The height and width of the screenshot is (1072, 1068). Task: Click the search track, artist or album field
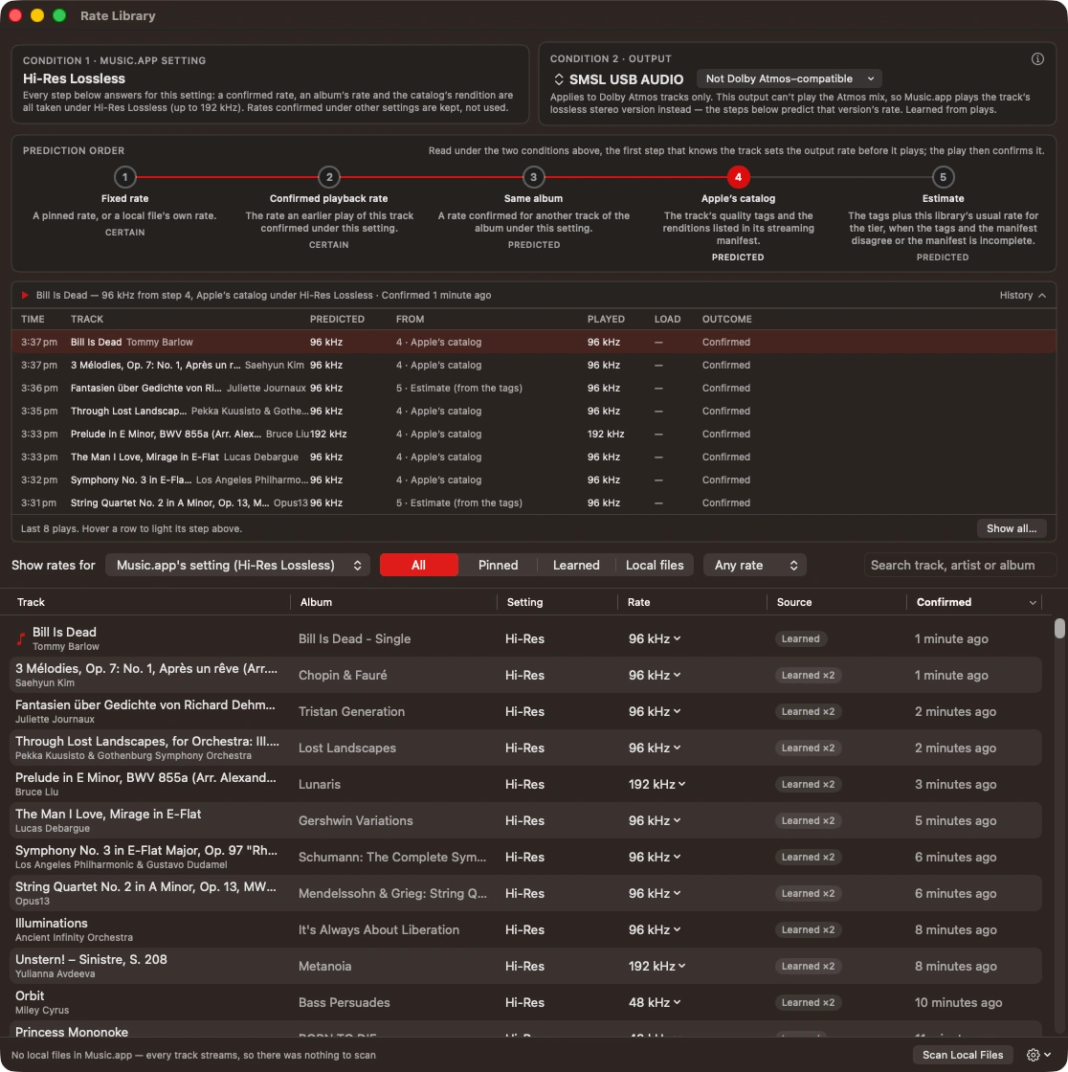[960, 566]
